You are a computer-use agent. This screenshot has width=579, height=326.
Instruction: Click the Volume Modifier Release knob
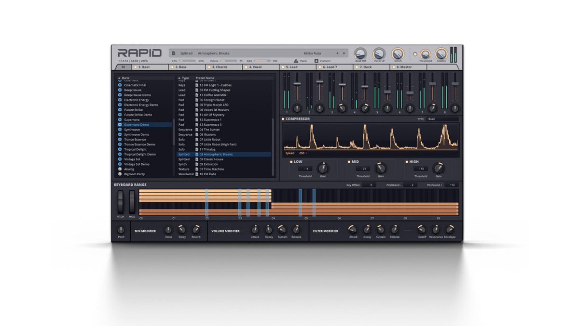pyautogui.click(x=296, y=230)
